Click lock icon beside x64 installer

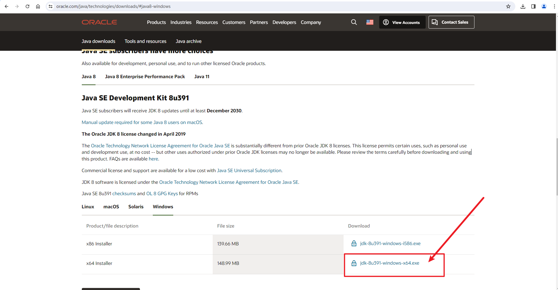tap(354, 263)
